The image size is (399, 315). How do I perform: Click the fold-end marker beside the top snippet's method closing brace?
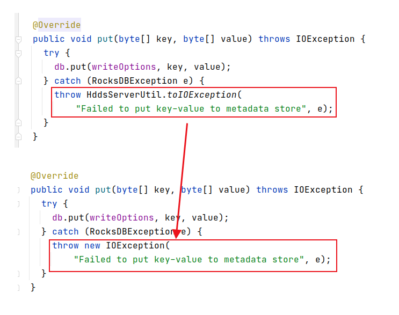pyautogui.click(x=18, y=137)
